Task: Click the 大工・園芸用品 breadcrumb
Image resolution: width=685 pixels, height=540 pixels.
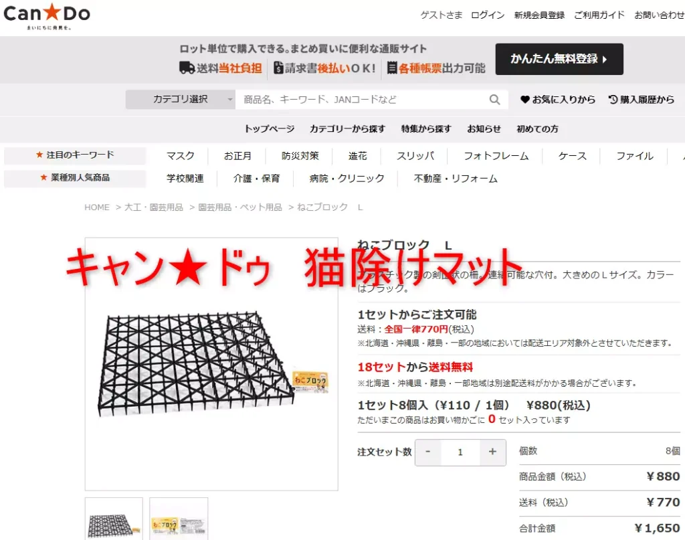Action: [x=153, y=207]
